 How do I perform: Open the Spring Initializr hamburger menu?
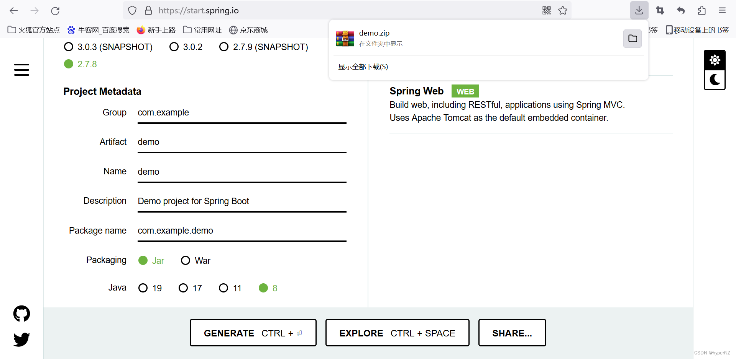21,70
